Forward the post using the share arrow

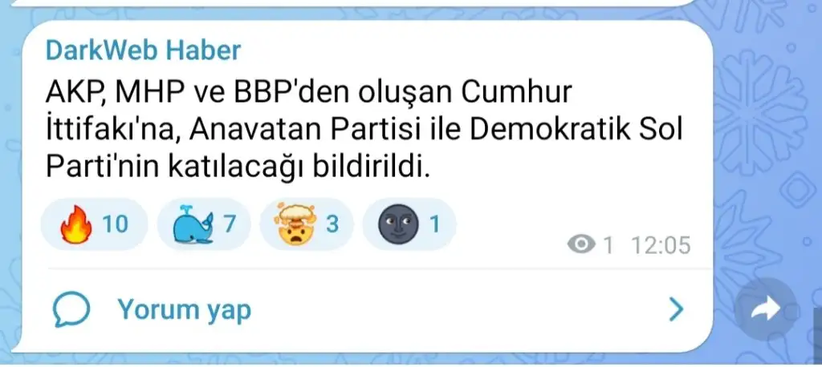[x=766, y=309]
